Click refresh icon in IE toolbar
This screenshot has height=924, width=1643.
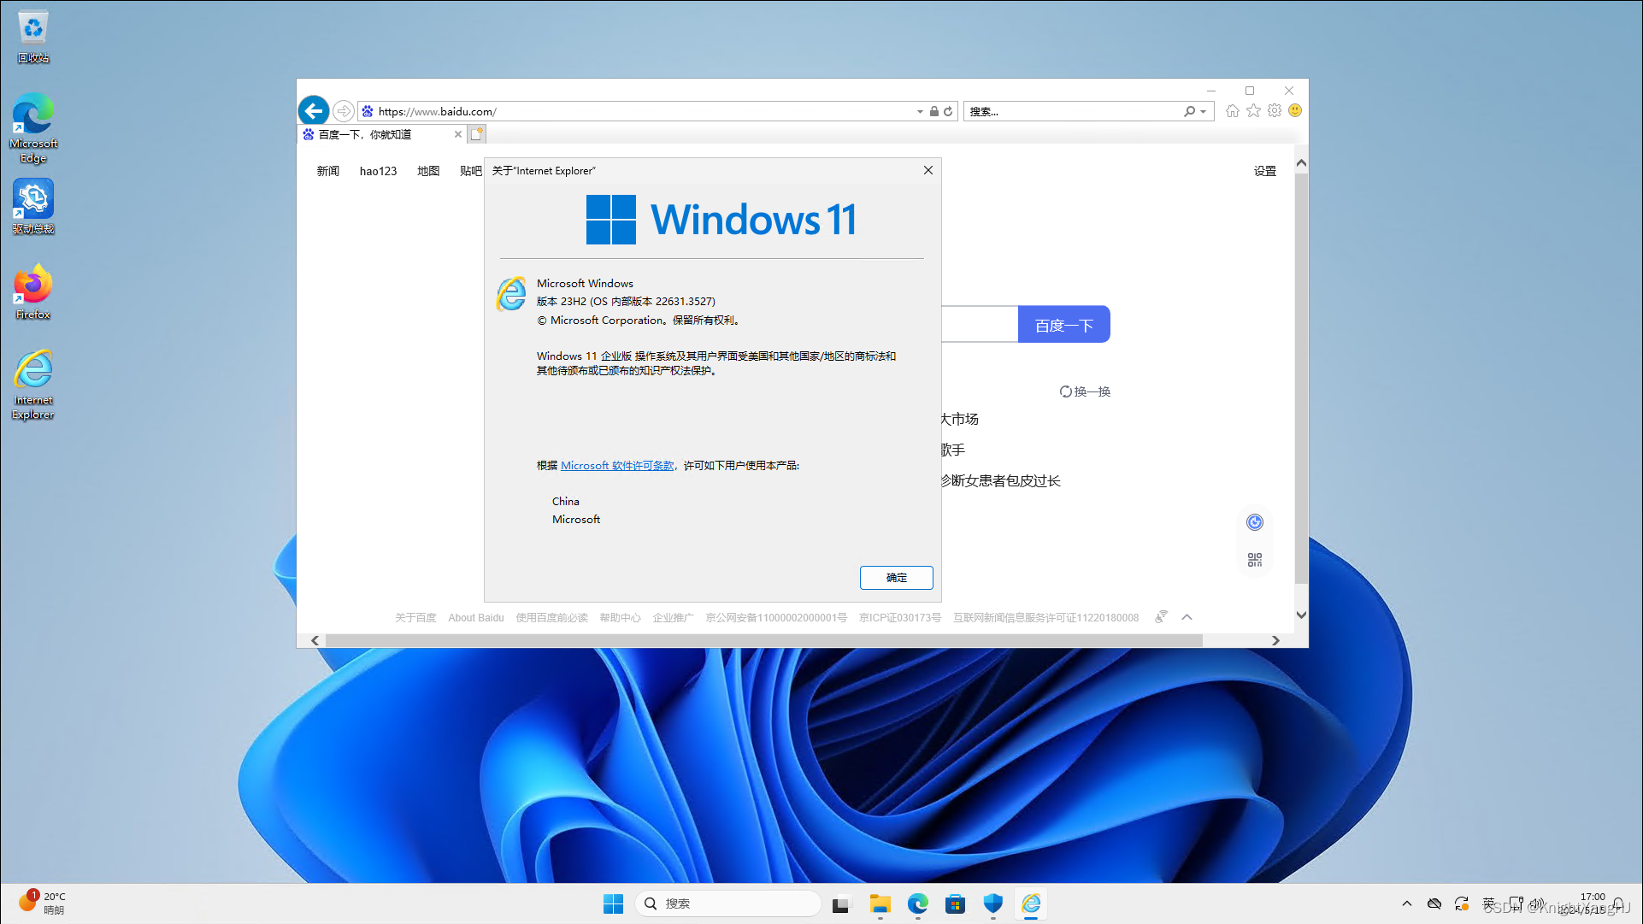[948, 110]
